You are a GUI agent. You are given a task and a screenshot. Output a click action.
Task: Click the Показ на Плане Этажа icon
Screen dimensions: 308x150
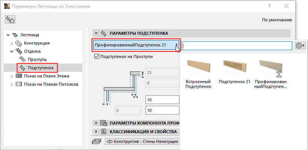[19, 76]
